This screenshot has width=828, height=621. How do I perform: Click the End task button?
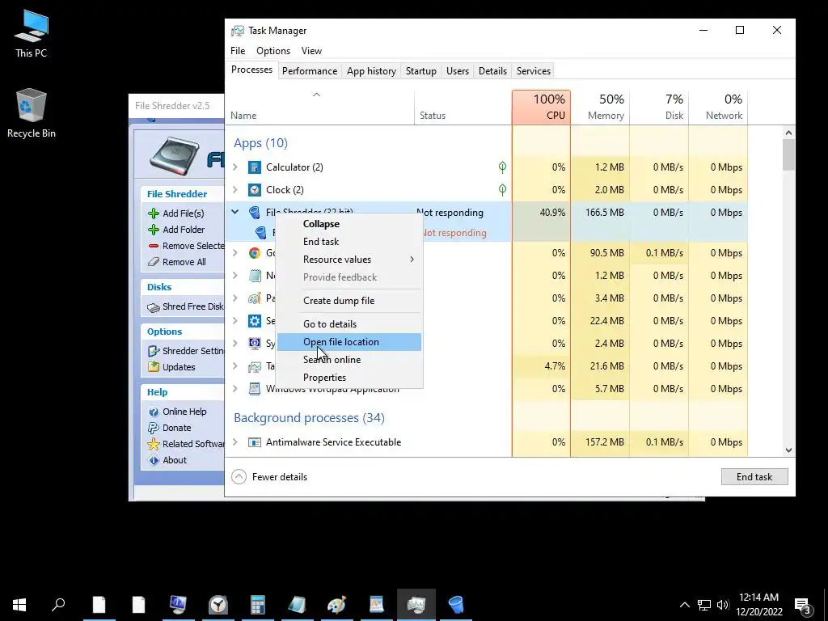click(754, 477)
